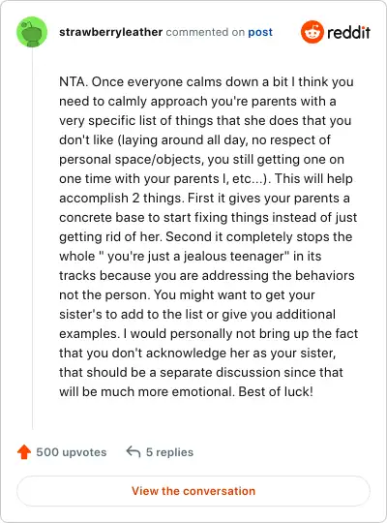Click the gray "commented on" text

tap(205, 32)
